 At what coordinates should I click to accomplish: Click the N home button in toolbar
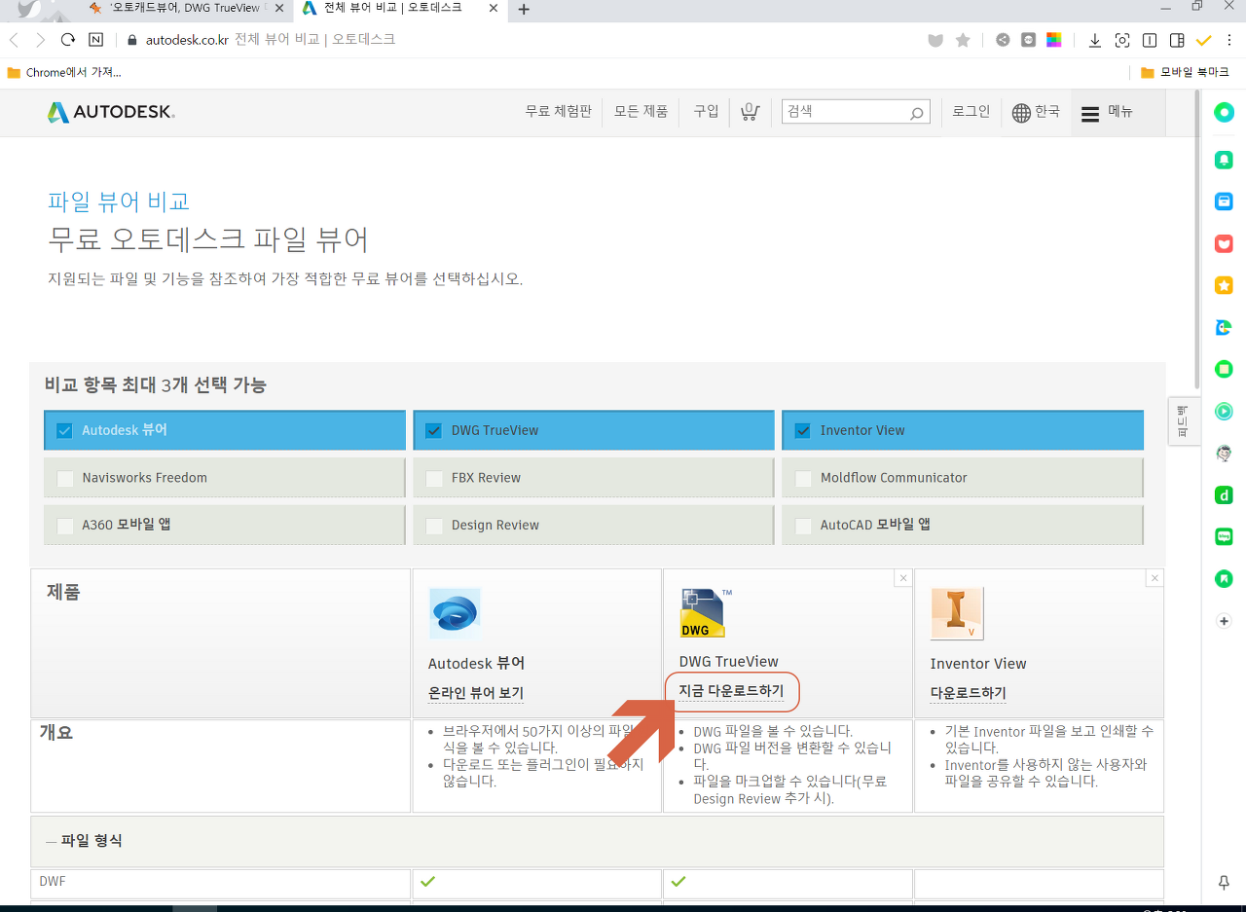tap(95, 40)
